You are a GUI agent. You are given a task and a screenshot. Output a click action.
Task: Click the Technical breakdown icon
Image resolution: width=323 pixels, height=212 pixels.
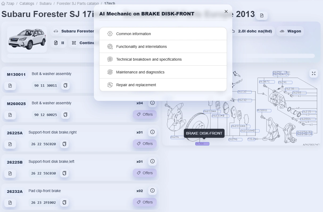pos(110,59)
